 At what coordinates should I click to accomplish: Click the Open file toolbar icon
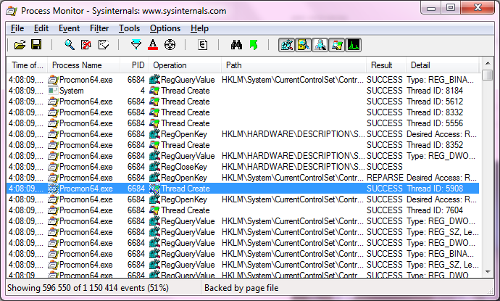(x=20, y=45)
